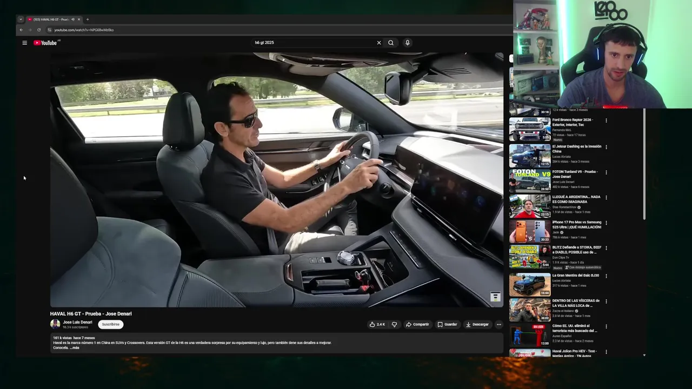Viewport: 692px width, 389px height.
Task: Open options menu for Ford Bronco Raptor video
Action: pyautogui.click(x=606, y=121)
